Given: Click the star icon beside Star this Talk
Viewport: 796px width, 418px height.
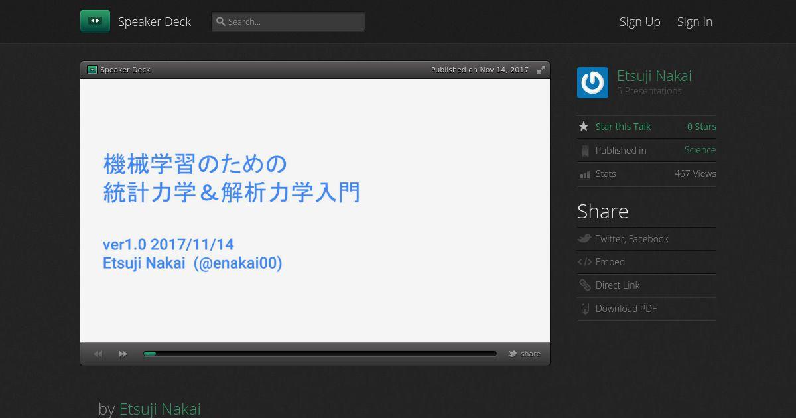Looking at the screenshot, I should pos(584,126).
